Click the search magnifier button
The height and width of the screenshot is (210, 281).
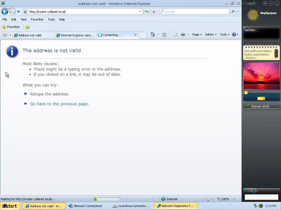coord(233,11)
